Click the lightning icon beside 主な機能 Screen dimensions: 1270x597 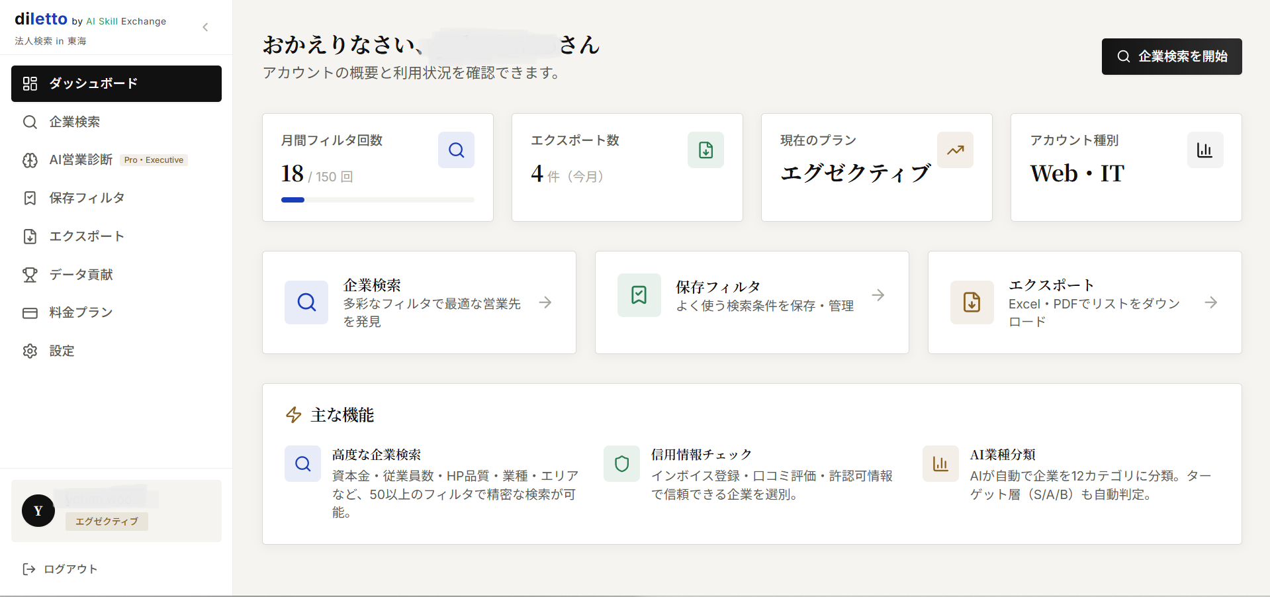pos(294,415)
